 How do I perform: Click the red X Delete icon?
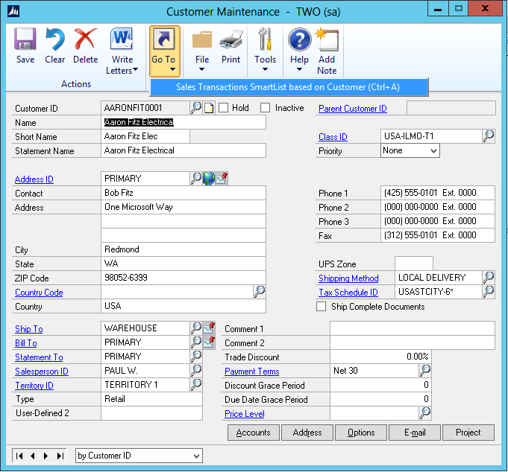click(85, 39)
